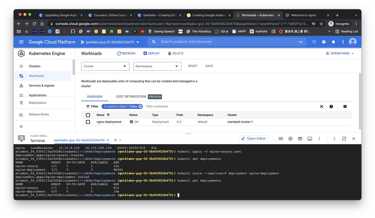Click the browser address bar URL
The width and height of the screenshot is (375, 218).
[x=181, y=24]
